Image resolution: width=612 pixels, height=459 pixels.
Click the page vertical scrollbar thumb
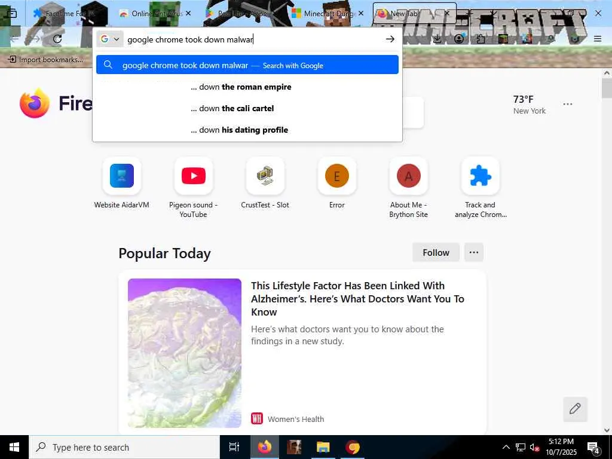pyautogui.click(x=607, y=88)
